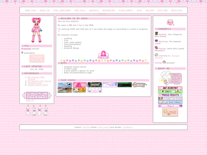Go to the Blog nav link
The width and height of the screenshot is (207, 155).
139,10
